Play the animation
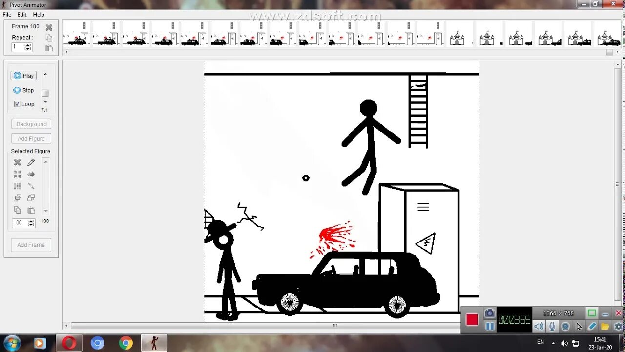The height and width of the screenshot is (352, 625). tap(23, 76)
